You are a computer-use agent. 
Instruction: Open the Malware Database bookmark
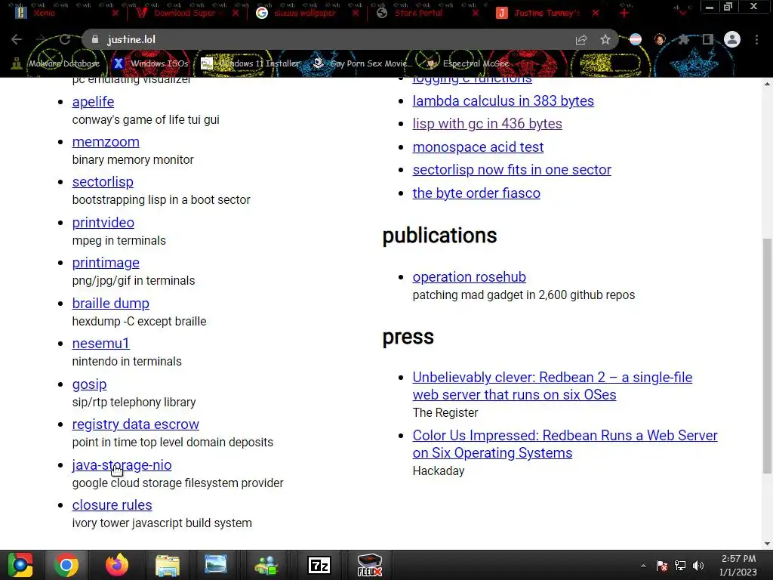pos(56,63)
